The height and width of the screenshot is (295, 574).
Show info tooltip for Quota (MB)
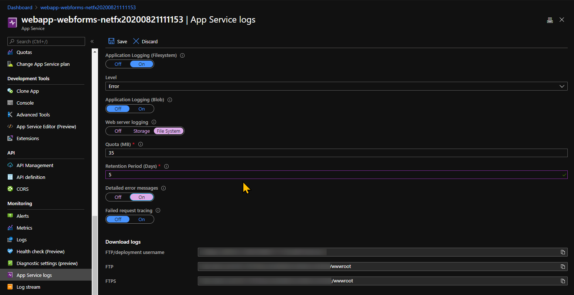[x=140, y=145]
